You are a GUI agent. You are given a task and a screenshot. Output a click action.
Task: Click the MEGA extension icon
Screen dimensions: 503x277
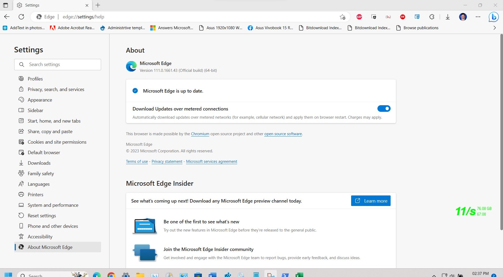pyautogui.click(x=402, y=17)
